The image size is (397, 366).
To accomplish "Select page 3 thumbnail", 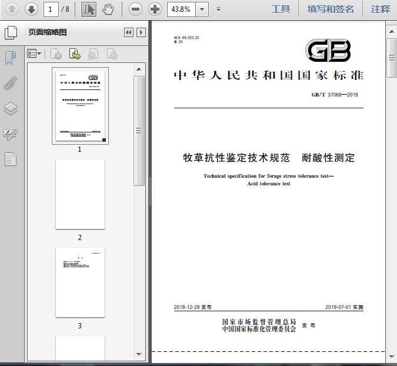I will click(80, 282).
